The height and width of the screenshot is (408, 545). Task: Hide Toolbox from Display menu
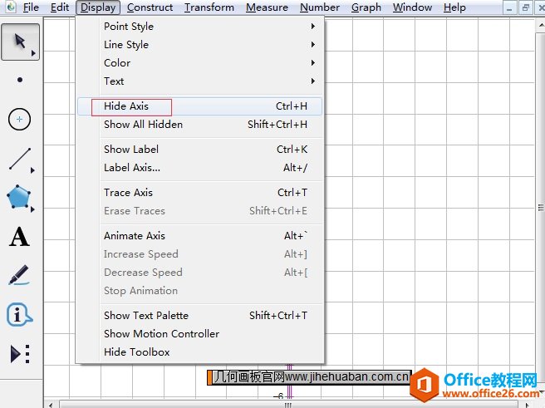tap(136, 352)
